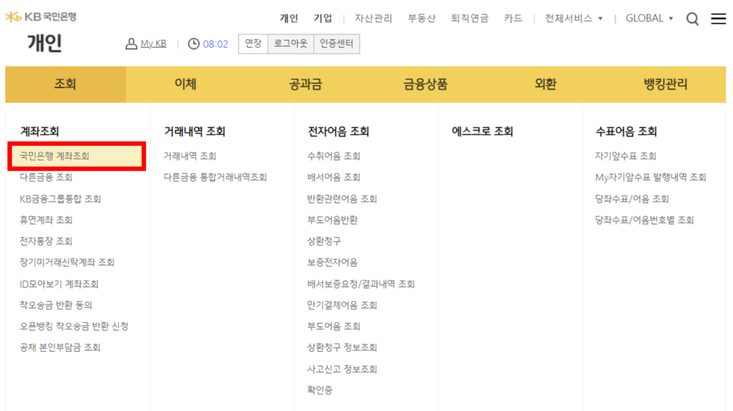
Task: Open 사고신고 정보조회
Action: (341, 369)
